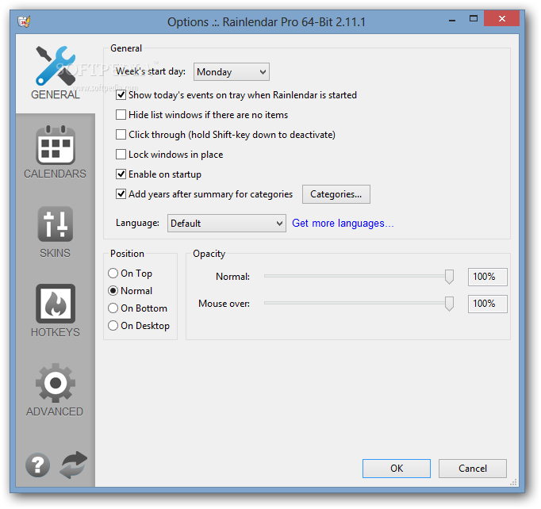Open the Language dropdown

point(227,223)
